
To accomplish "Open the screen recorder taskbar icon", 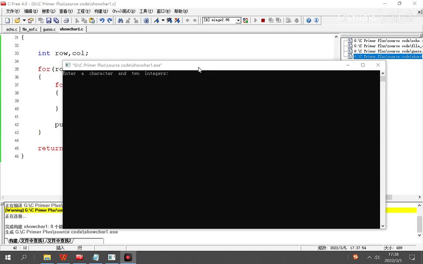I will click(x=128, y=257).
